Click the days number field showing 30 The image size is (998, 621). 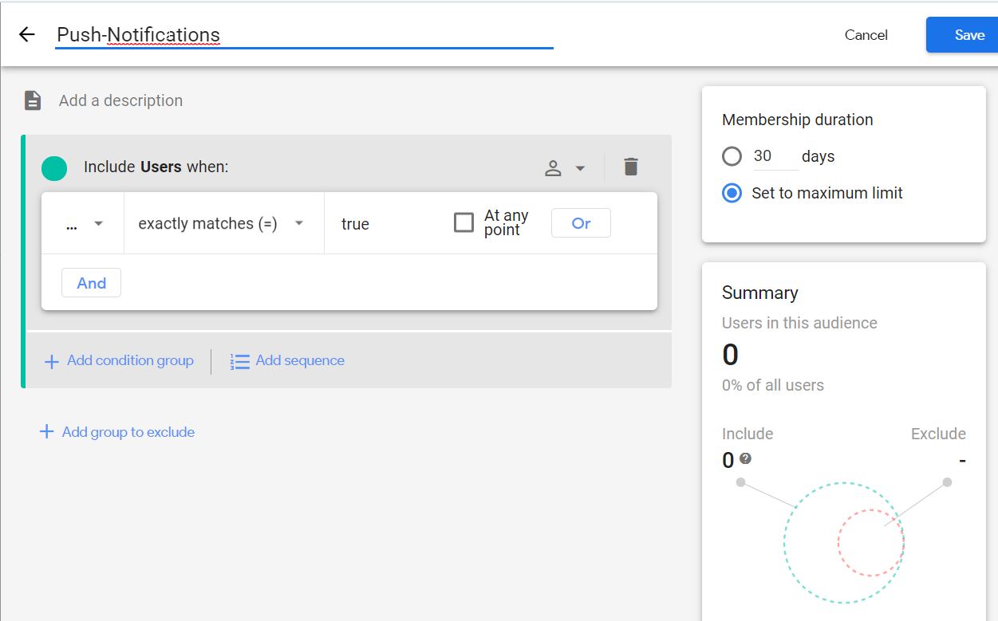[775, 156]
